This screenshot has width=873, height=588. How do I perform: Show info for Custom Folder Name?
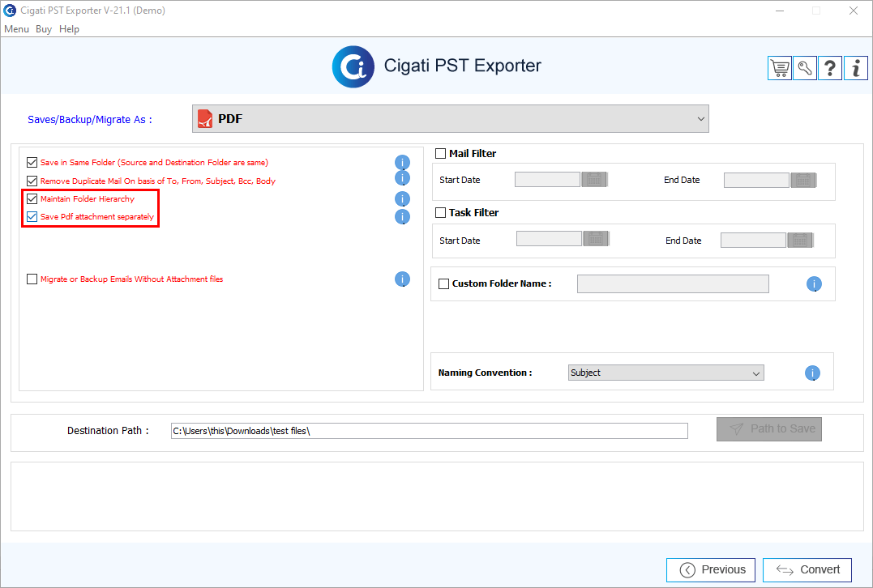coord(814,284)
